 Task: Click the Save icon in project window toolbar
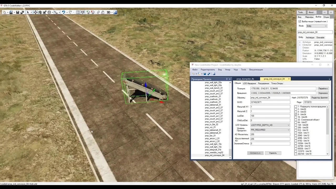coord(205,74)
